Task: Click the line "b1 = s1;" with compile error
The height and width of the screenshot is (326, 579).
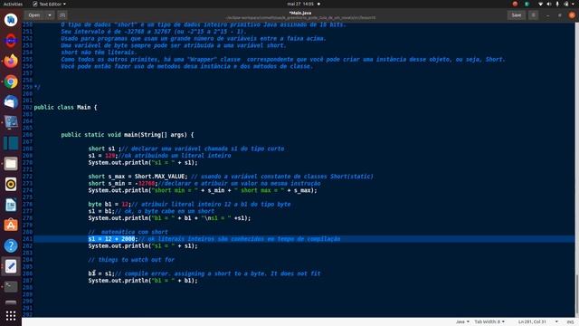Action: [101, 273]
